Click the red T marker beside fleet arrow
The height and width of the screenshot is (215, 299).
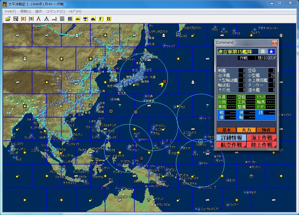tap(165, 81)
